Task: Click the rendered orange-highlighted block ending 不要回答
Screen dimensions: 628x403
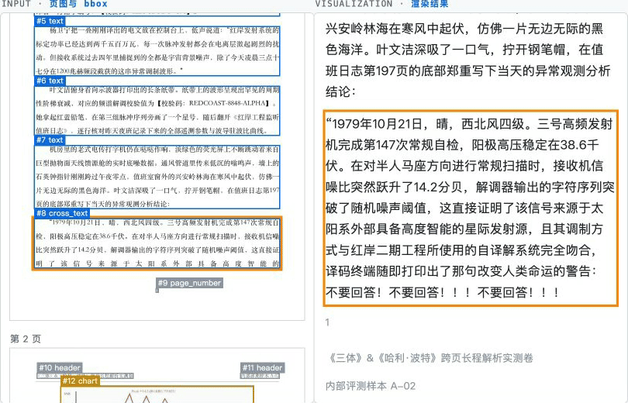Action: coord(471,208)
